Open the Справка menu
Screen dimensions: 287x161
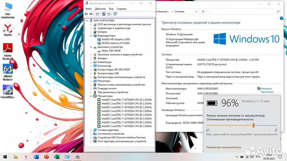coord(121,9)
